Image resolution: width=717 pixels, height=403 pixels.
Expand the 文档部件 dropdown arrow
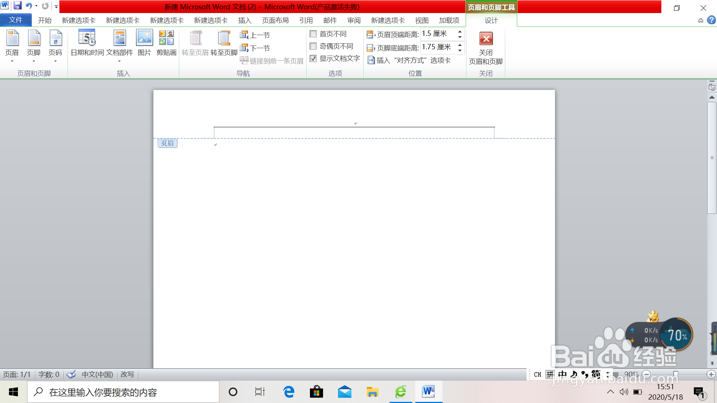tap(119, 61)
